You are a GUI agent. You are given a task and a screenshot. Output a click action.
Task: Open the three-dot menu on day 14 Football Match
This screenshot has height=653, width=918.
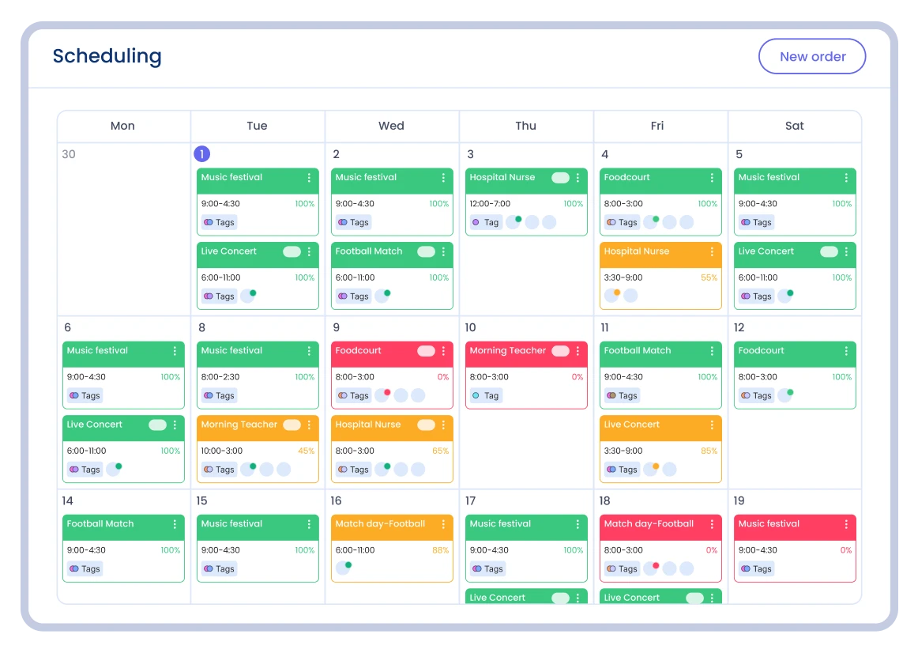click(175, 524)
